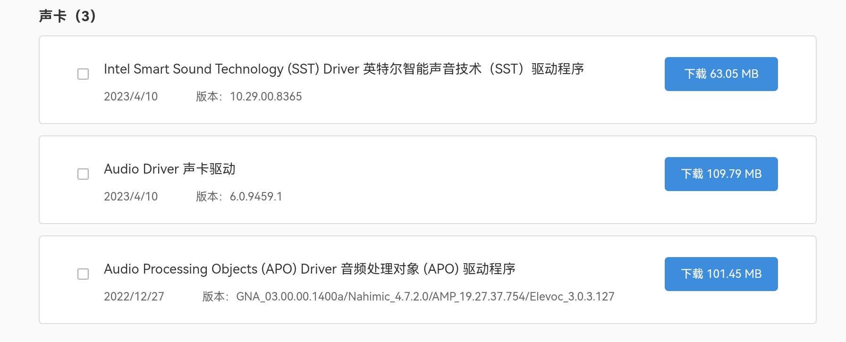Open the Audio Driver 声卡驱动 title
This screenshot has width=846, height=342.
[169, 169]
